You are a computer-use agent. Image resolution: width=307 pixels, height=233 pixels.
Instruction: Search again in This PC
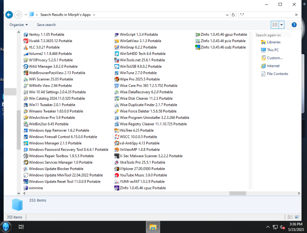point(270,50)
